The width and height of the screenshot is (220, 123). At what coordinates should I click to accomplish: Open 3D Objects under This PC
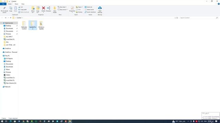pyautogui.click(x=9, y=58)
